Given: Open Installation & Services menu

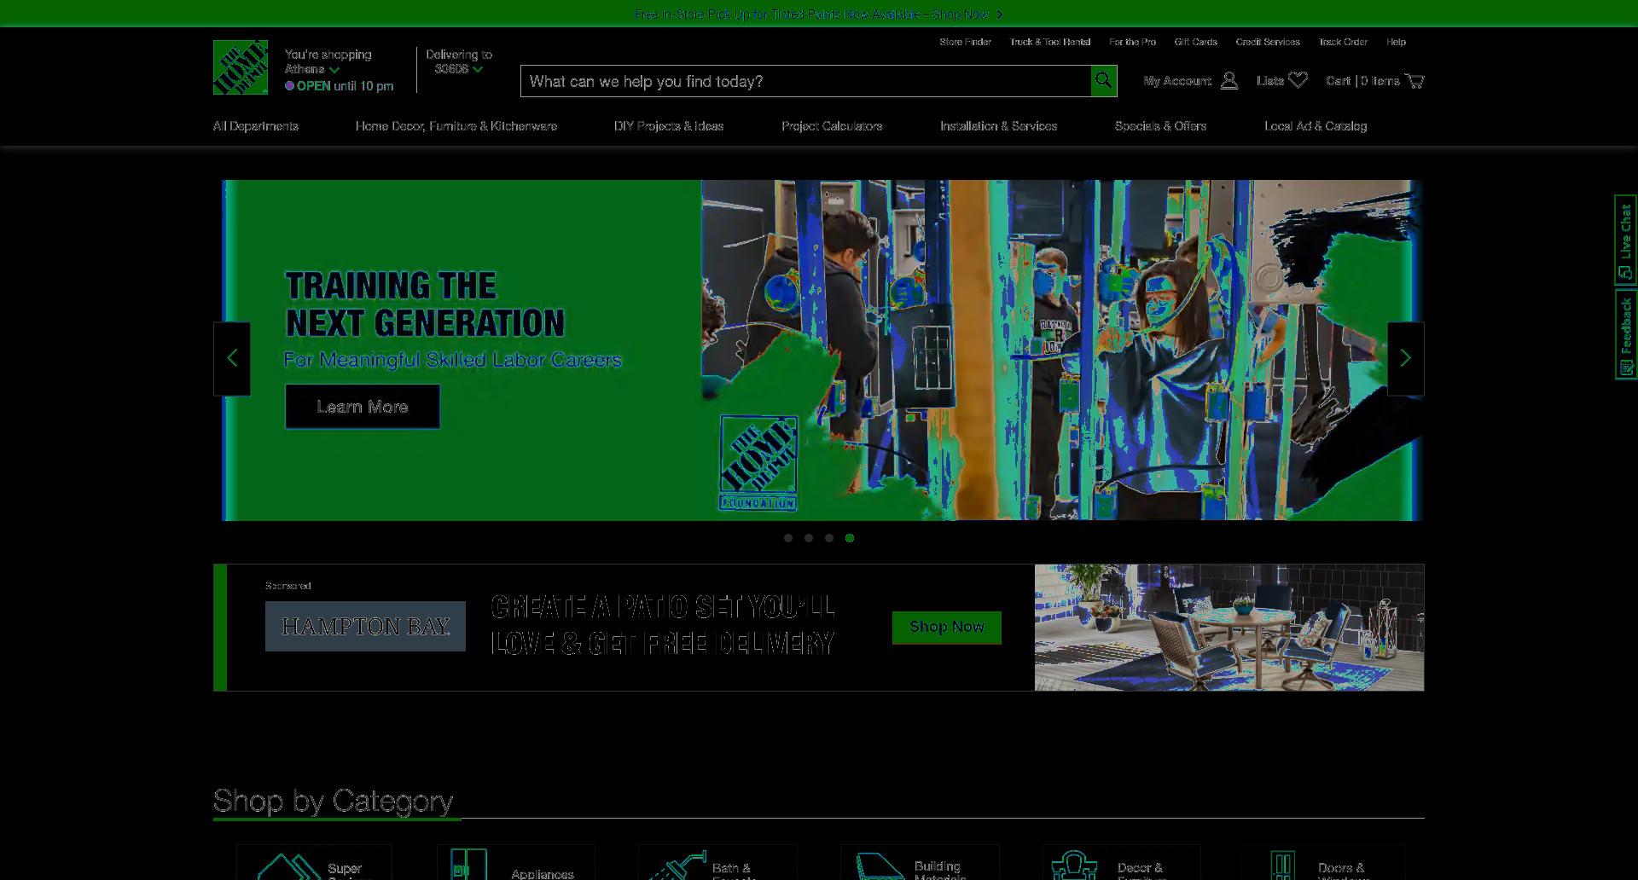Looking at the screenshot, I should point(999,126).
